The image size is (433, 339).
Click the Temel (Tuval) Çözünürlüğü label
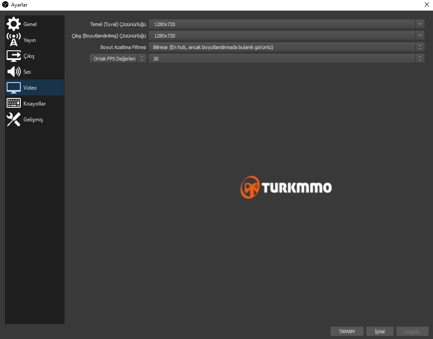coord(118,24)
